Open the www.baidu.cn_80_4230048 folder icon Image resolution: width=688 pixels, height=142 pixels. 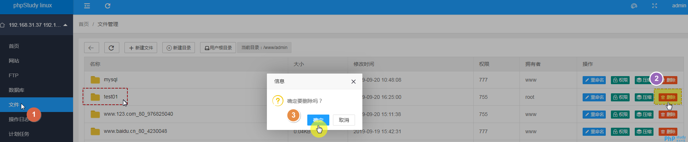[95, 131]
